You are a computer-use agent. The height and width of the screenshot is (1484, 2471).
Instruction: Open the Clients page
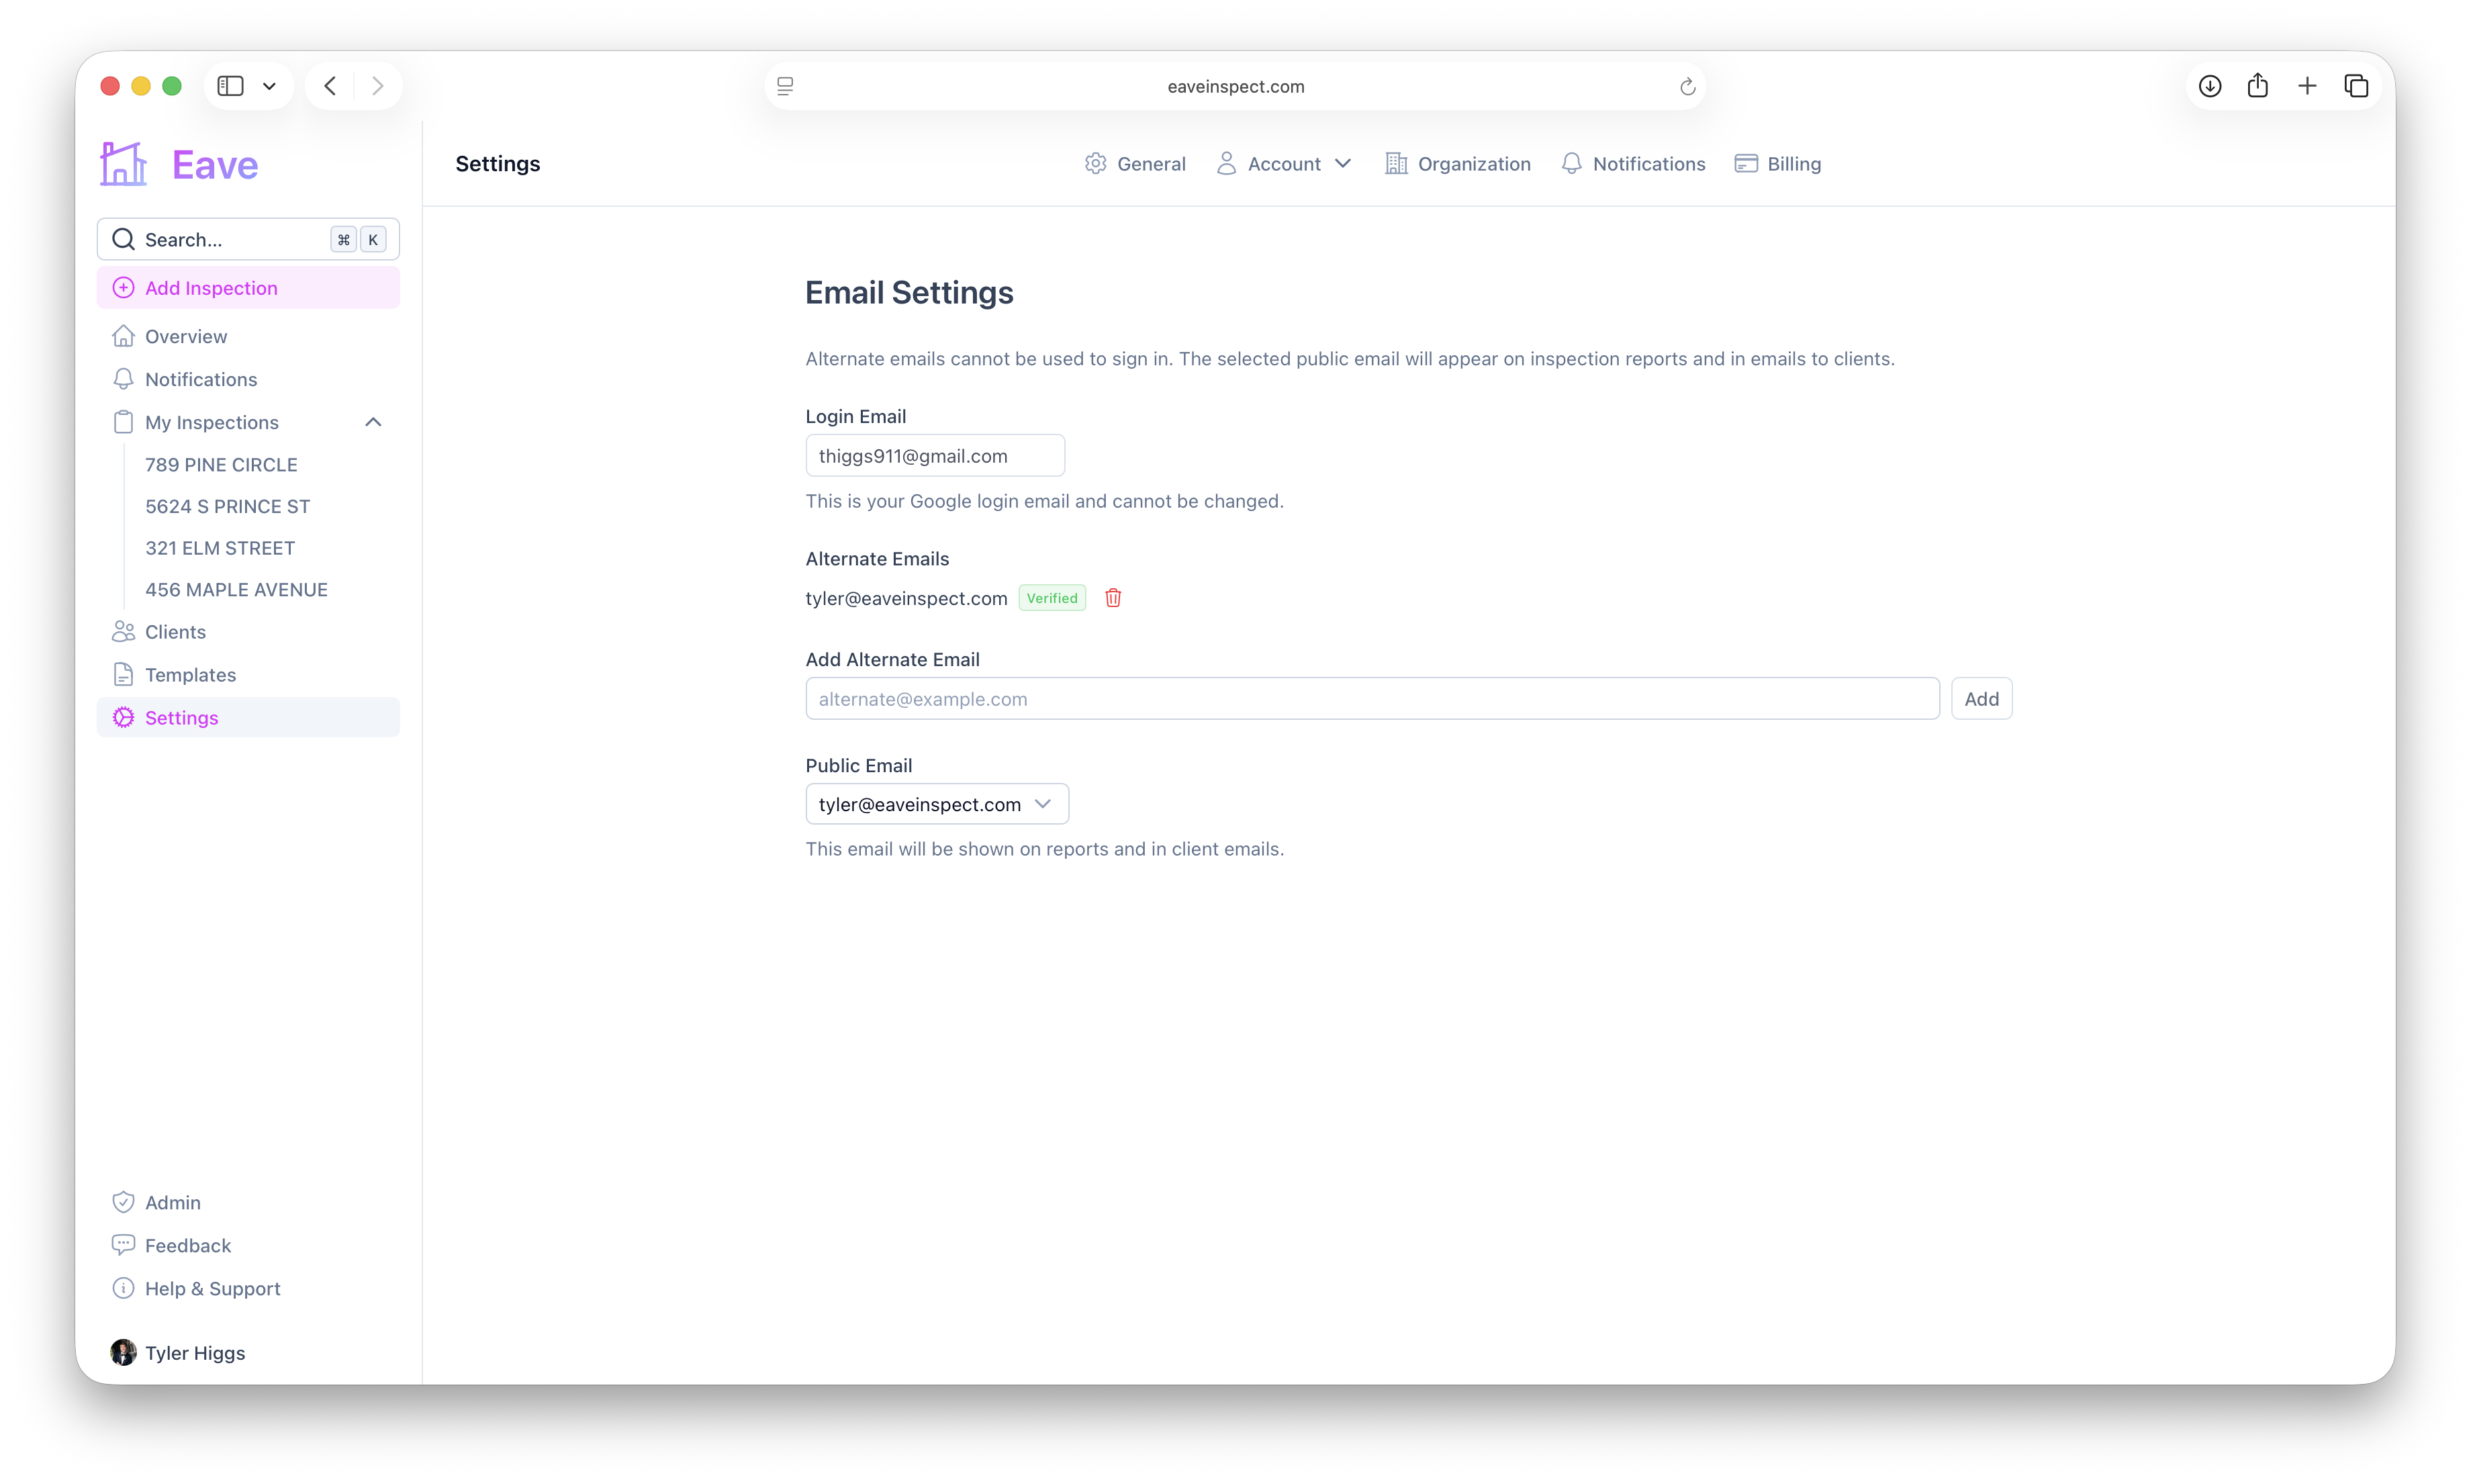coord(248,632)
